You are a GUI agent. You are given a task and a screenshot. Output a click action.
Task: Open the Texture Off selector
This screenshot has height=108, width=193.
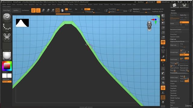7,47
